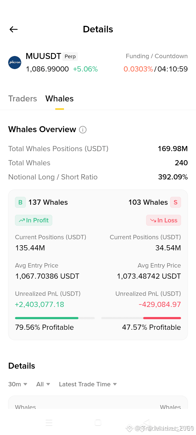196x435 pixels.
Task: Tap the Perp contract label
Action: pos(70,57)
